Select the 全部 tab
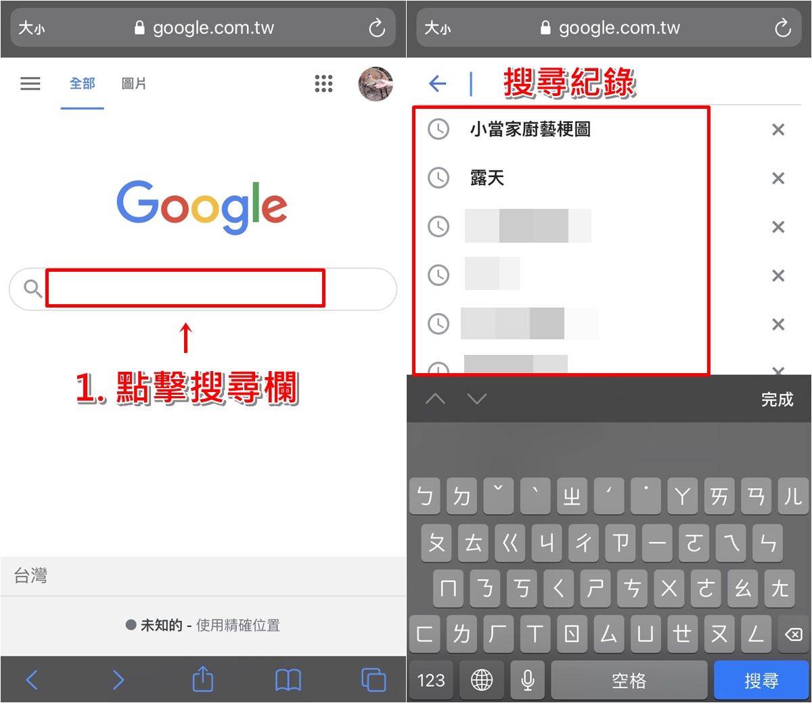The width and height of the screenshot is (812, 703). (x=83, y=84)
